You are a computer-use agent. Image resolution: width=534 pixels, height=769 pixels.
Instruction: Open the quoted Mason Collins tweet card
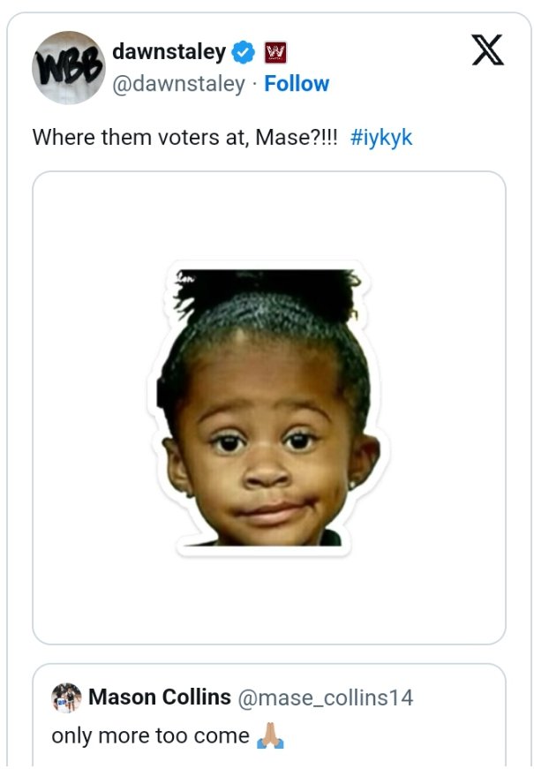268,716
